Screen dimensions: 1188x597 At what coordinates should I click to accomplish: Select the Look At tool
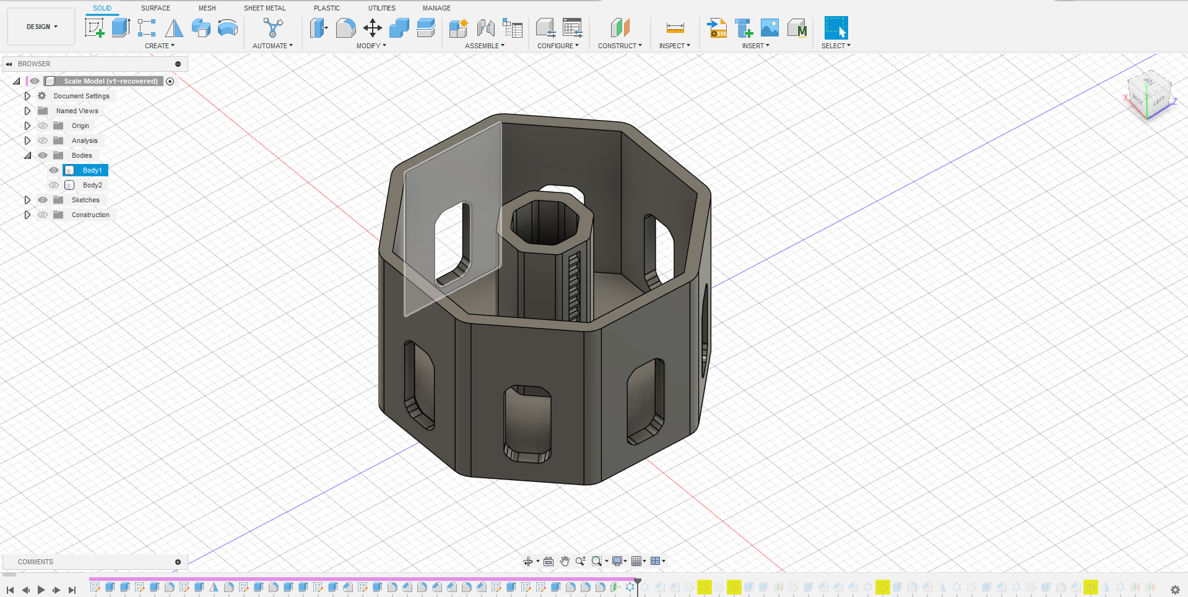point(548,561)
